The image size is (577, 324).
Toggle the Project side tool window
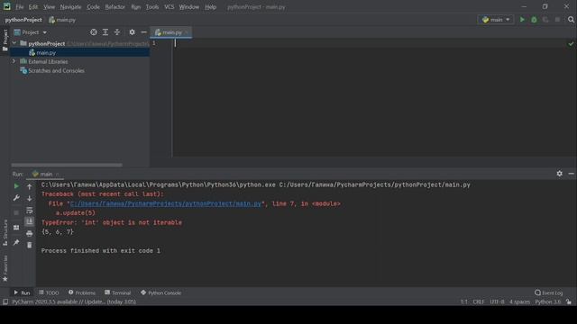click(5, 40)
